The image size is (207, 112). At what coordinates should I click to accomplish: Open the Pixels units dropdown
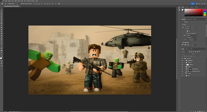click(194, 45)
